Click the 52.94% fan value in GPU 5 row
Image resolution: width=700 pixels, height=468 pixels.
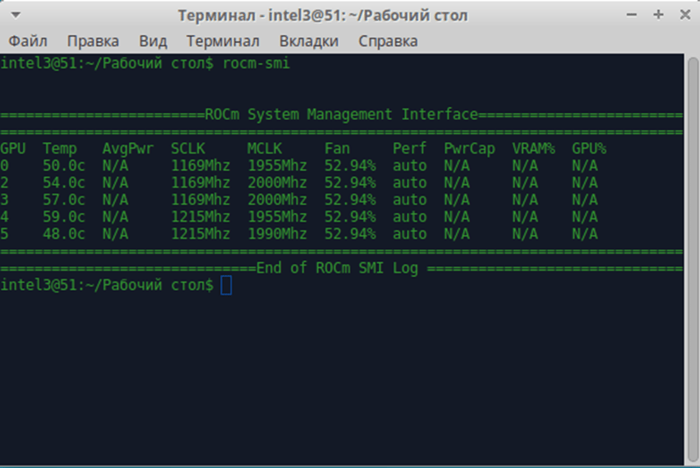(350, 234)
